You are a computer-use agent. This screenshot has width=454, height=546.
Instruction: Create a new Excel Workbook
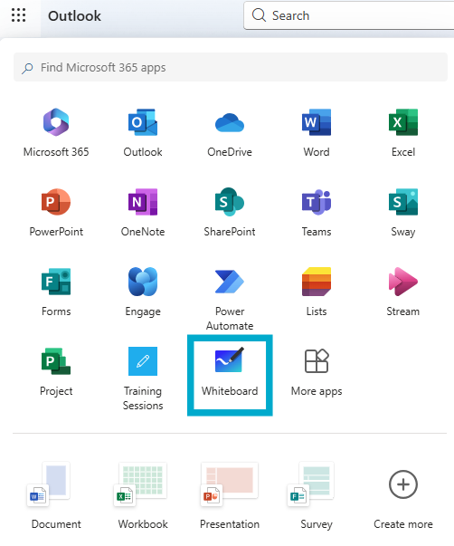pos(143,496)
